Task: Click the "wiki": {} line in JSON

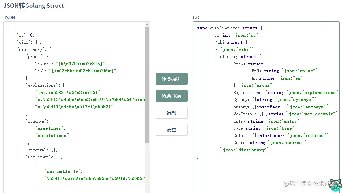Action: pos(29,42)
